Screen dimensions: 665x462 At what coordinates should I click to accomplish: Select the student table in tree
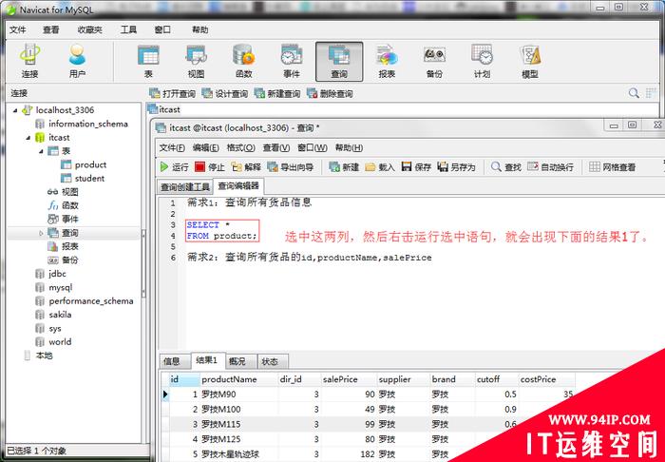tap(83, 178)
